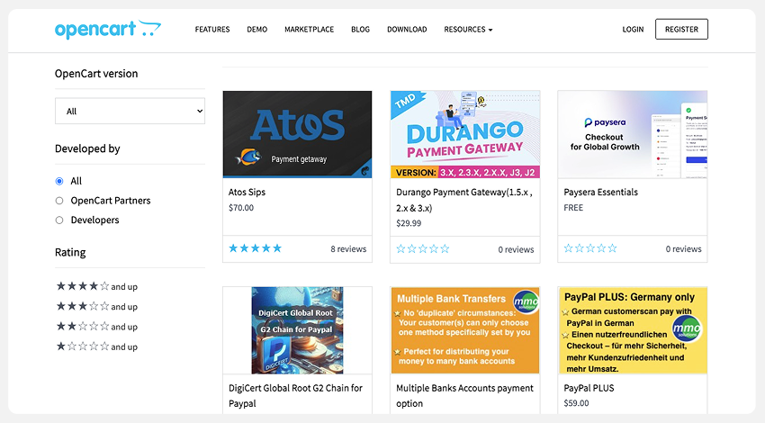The height and width of the screenshot is (423, 765).
Task: Open the Marketplace navigation link
Action: tap(310, 30)
